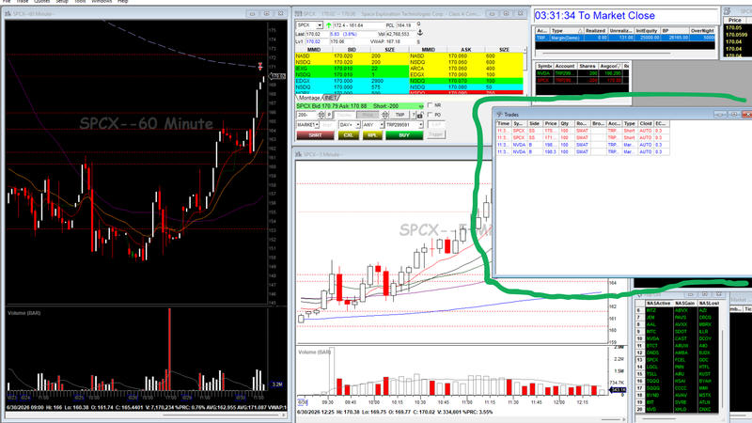Image resolution: width=752 pixels, height=423 pixels.
Task: Click the Trades window title icon
Action: pyautogui.click(x=499, y=115)
